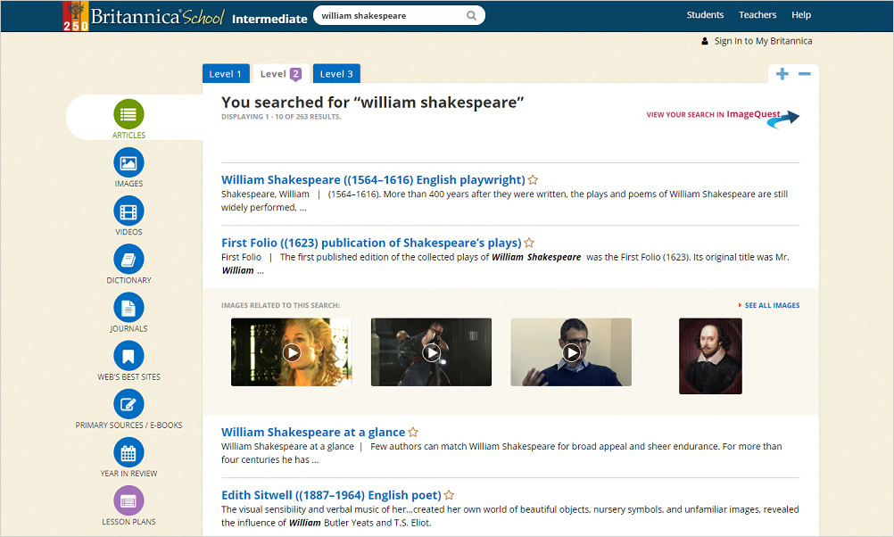Open the Shakespeare portrait thumbnail
Image resolution: width=894 pixels, height=537 pixels.
coord(710,356)
